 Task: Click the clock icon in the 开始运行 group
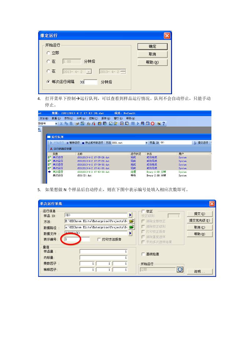[180, 270]
